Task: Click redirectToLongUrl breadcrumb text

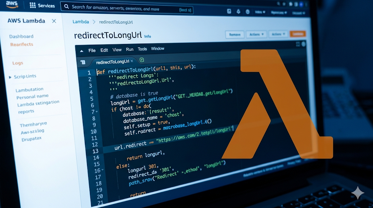Action: click(x=116, y=22)
